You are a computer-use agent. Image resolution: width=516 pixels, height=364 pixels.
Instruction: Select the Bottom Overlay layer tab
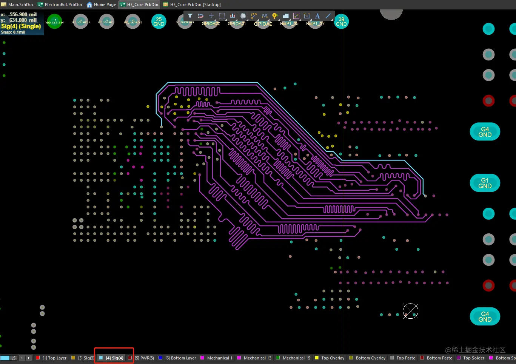point(367,358)
